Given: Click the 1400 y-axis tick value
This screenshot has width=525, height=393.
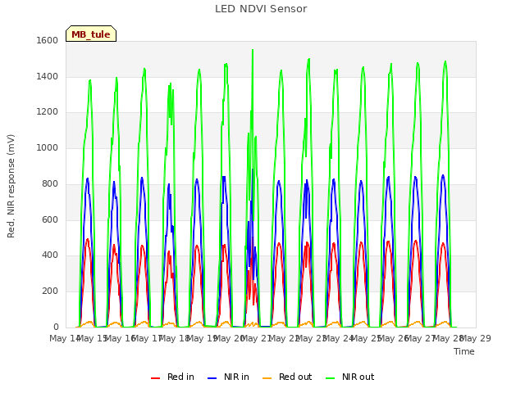Looking at the screenshot, I should click(48, 76).
